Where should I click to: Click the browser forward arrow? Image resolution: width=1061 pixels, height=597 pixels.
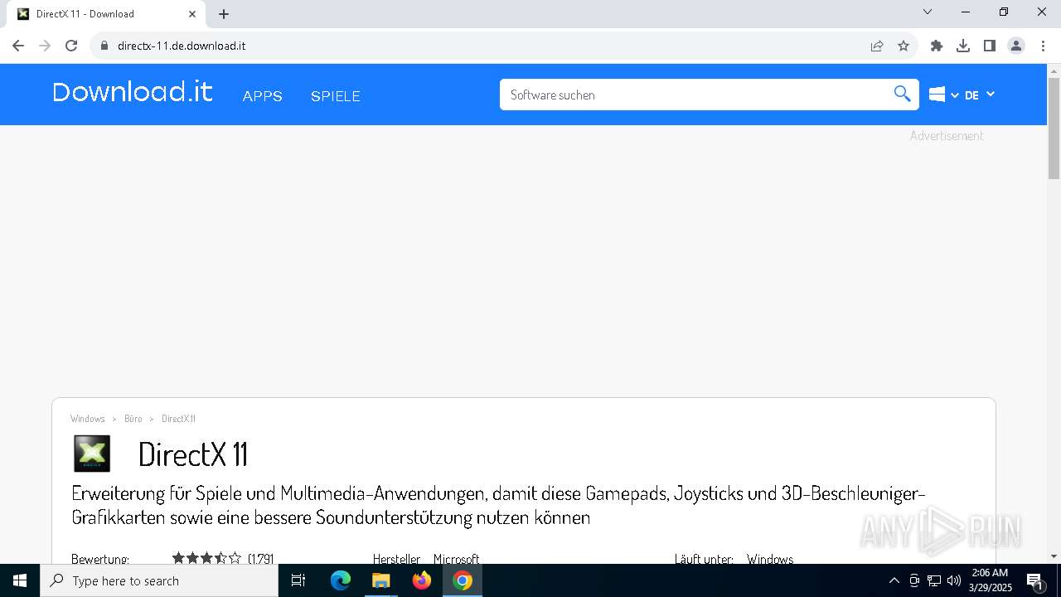(45, 46)
